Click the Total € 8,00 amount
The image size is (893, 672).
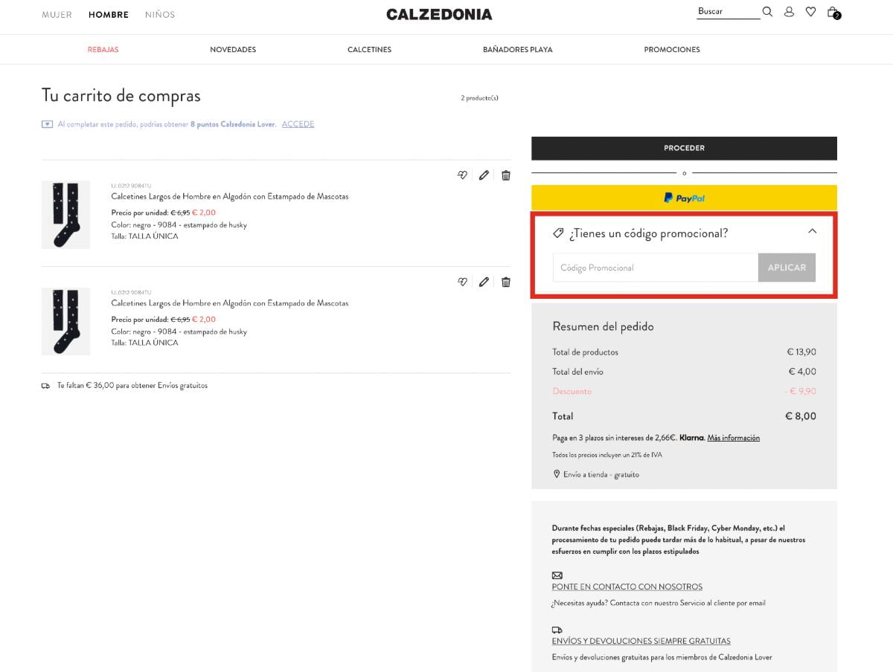tap(801, 416)
